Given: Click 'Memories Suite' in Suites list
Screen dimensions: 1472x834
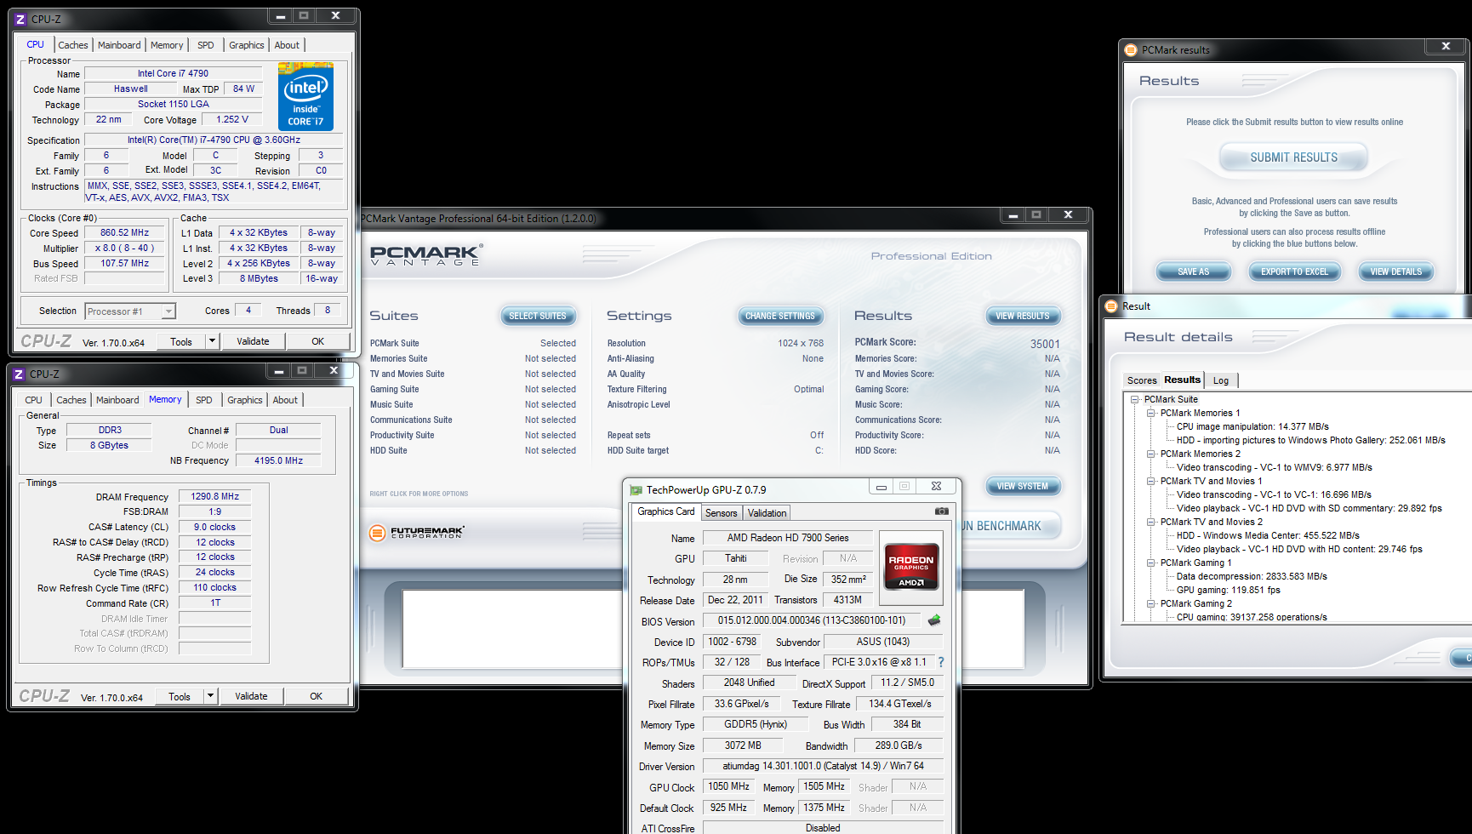Looking at the screenshot, I should coord(398,358).
